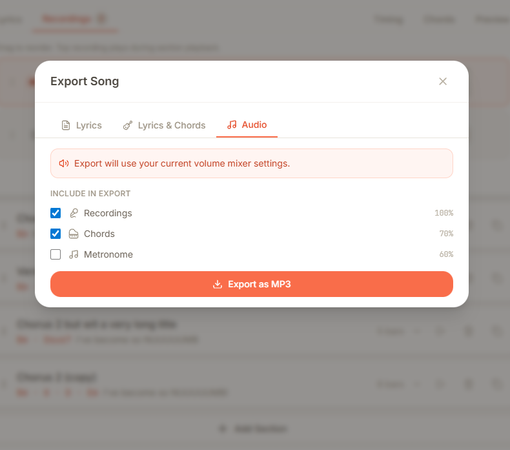
Task: Select the Audio export tab
Action: (247, 125)
